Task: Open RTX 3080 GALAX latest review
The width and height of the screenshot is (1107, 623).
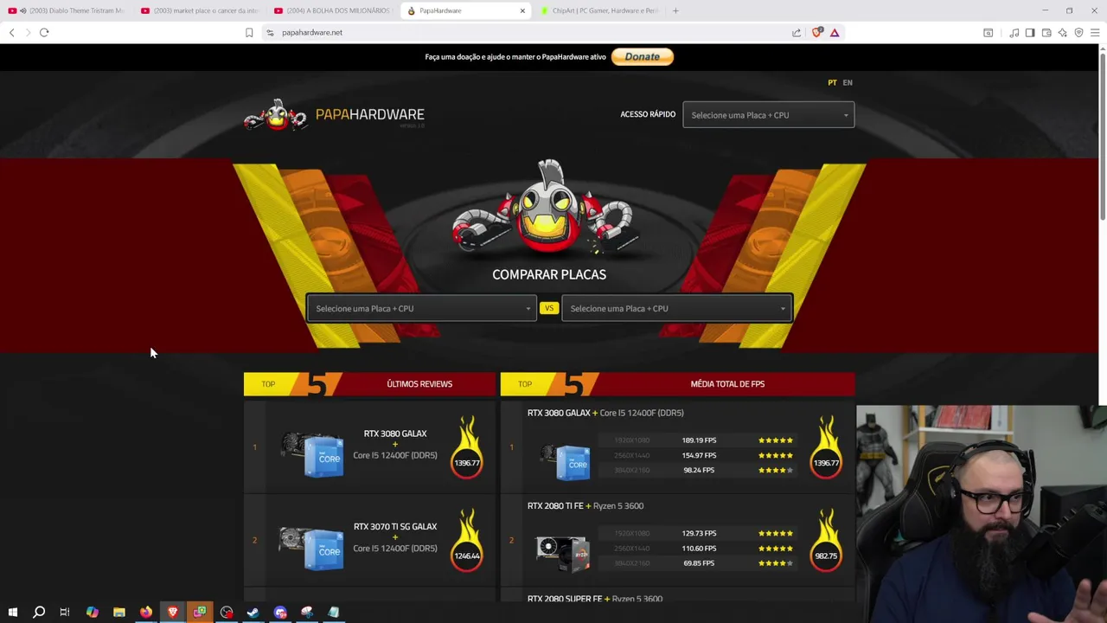Action: click(x=395, y=434)
